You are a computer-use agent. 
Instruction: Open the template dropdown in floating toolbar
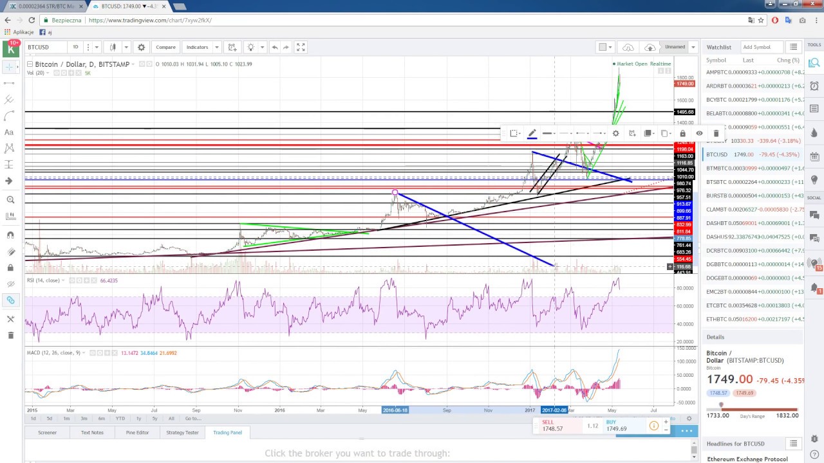tap(515, 133)
